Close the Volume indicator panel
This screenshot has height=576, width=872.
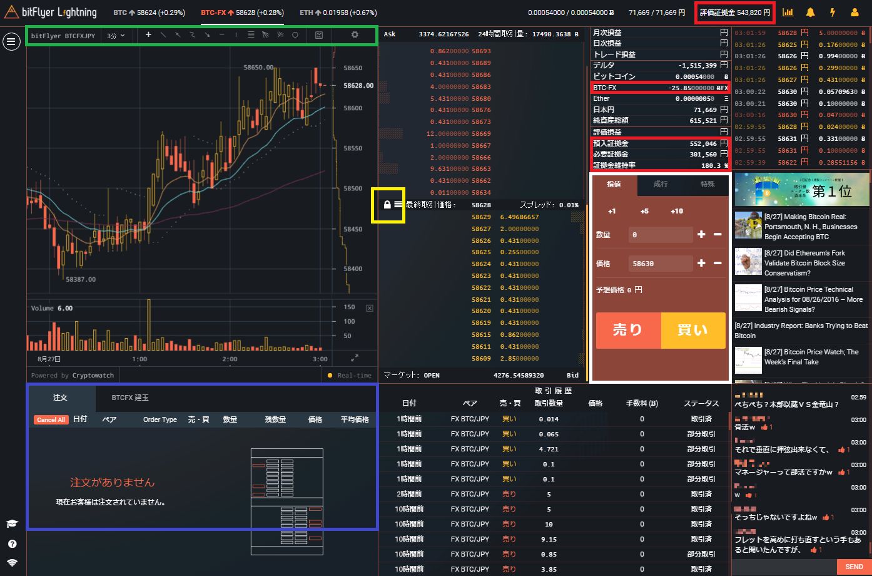(x=369, y=308)
